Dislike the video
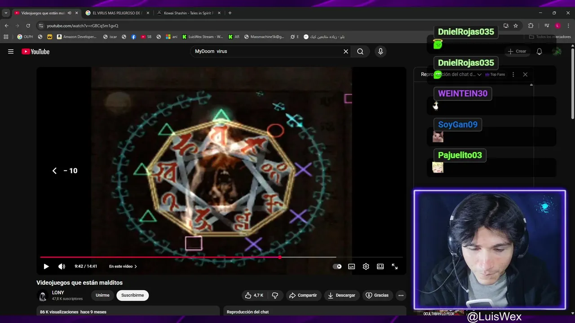 tap(275, 295)
